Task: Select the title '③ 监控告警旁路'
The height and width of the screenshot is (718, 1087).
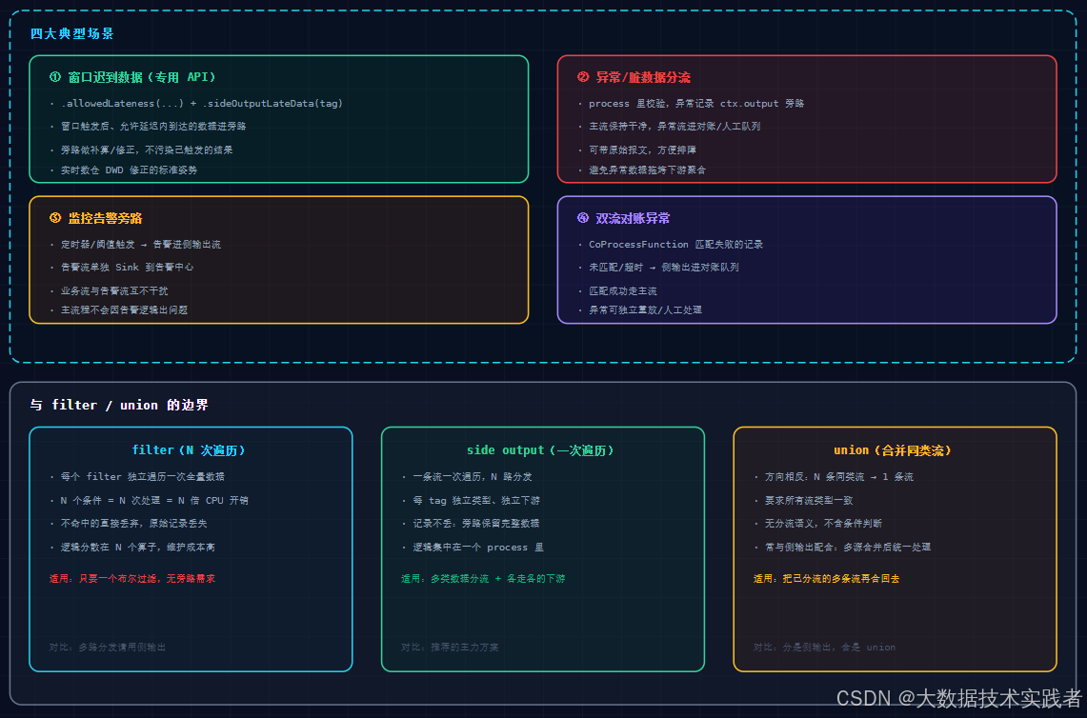Action: pos(95,218)
